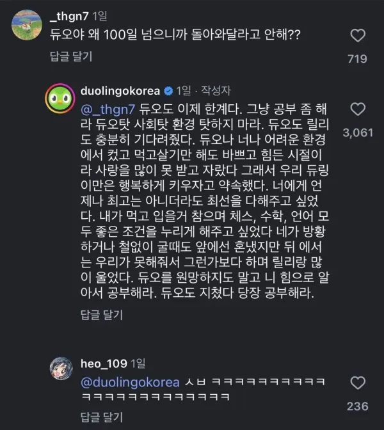The width and height of the screenshot is (384, 430).
Task: Click the @duolingokorea mention link
Action: pyautogui.click(x=130, y=382)
